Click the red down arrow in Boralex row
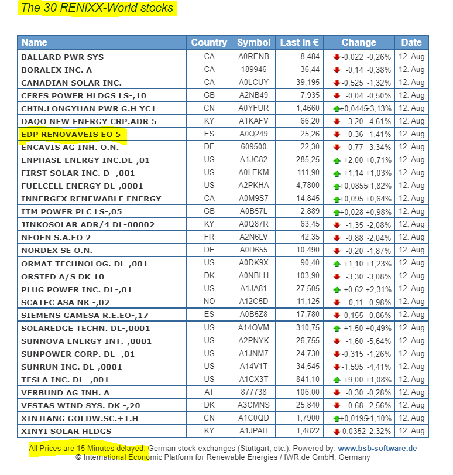 (337, 70)
